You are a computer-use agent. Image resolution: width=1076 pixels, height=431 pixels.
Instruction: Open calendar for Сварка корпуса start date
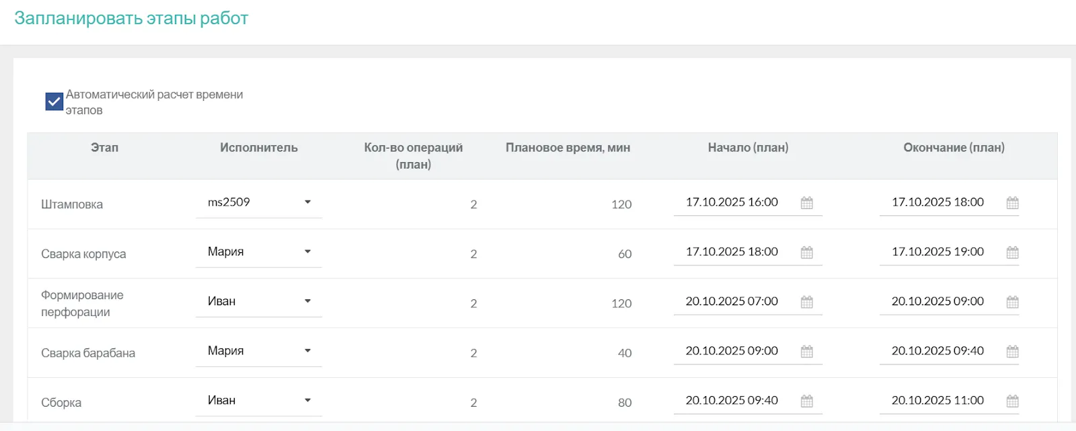tap(807, 253)
